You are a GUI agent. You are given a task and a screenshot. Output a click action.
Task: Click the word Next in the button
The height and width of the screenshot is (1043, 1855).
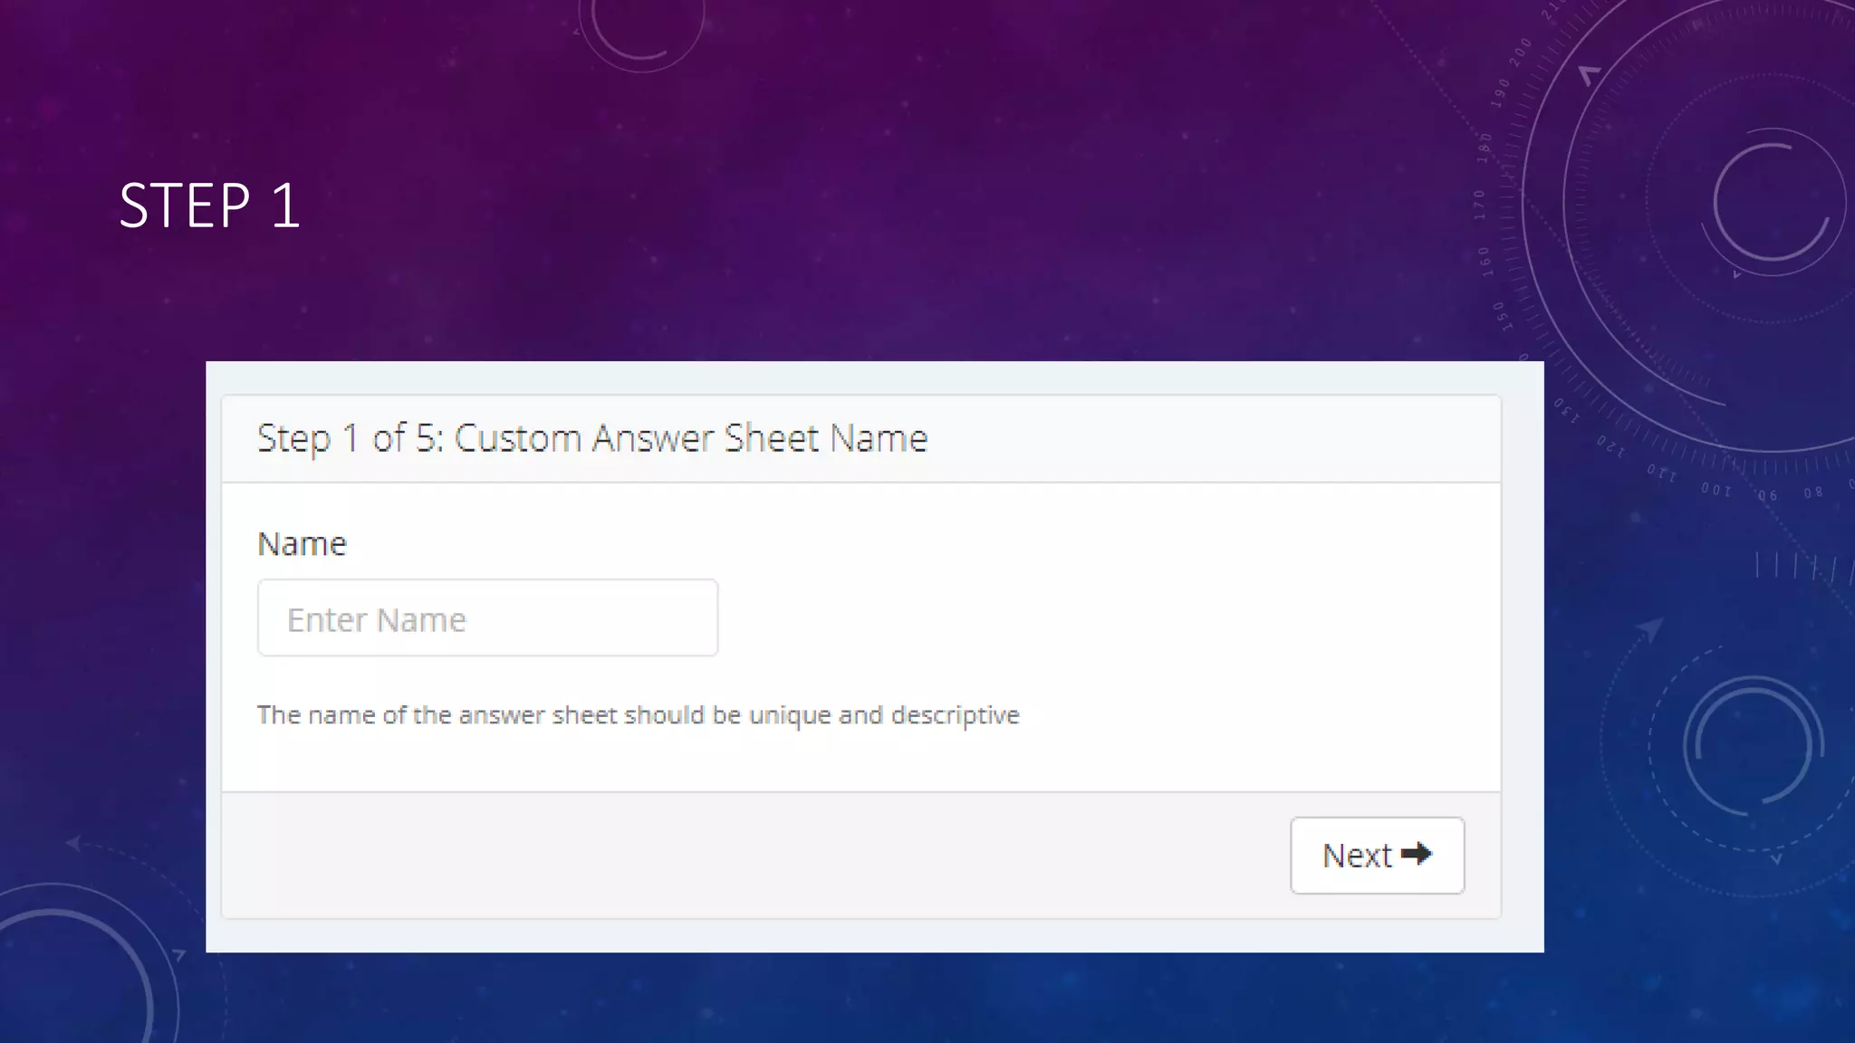point(1356,856)
